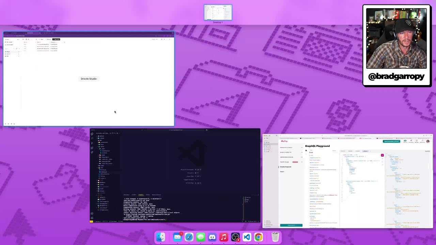436x245 pixels.
Task: Open Mail from the Dock
Action: click(177, 237)
